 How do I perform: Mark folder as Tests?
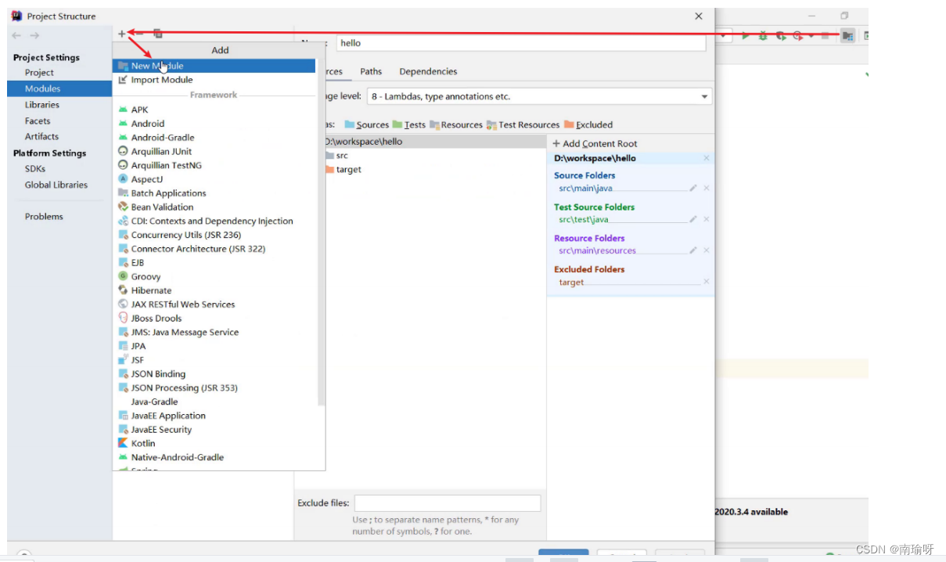point(409,124)
